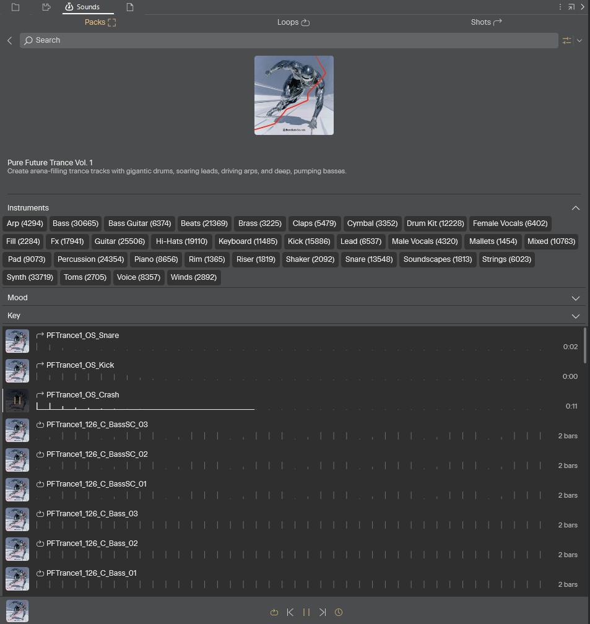Skip to the previous sound in player
This screenshot has width=590, height=624.
[x=290, y=612]
